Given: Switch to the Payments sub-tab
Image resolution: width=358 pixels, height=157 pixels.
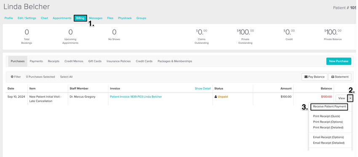Looking at the screenshot, I should click(x=36, y=61).
